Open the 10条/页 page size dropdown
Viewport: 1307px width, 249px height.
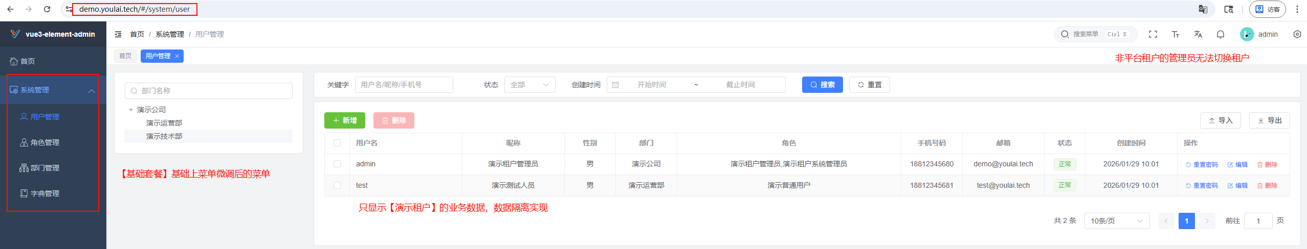point(1117,221)
